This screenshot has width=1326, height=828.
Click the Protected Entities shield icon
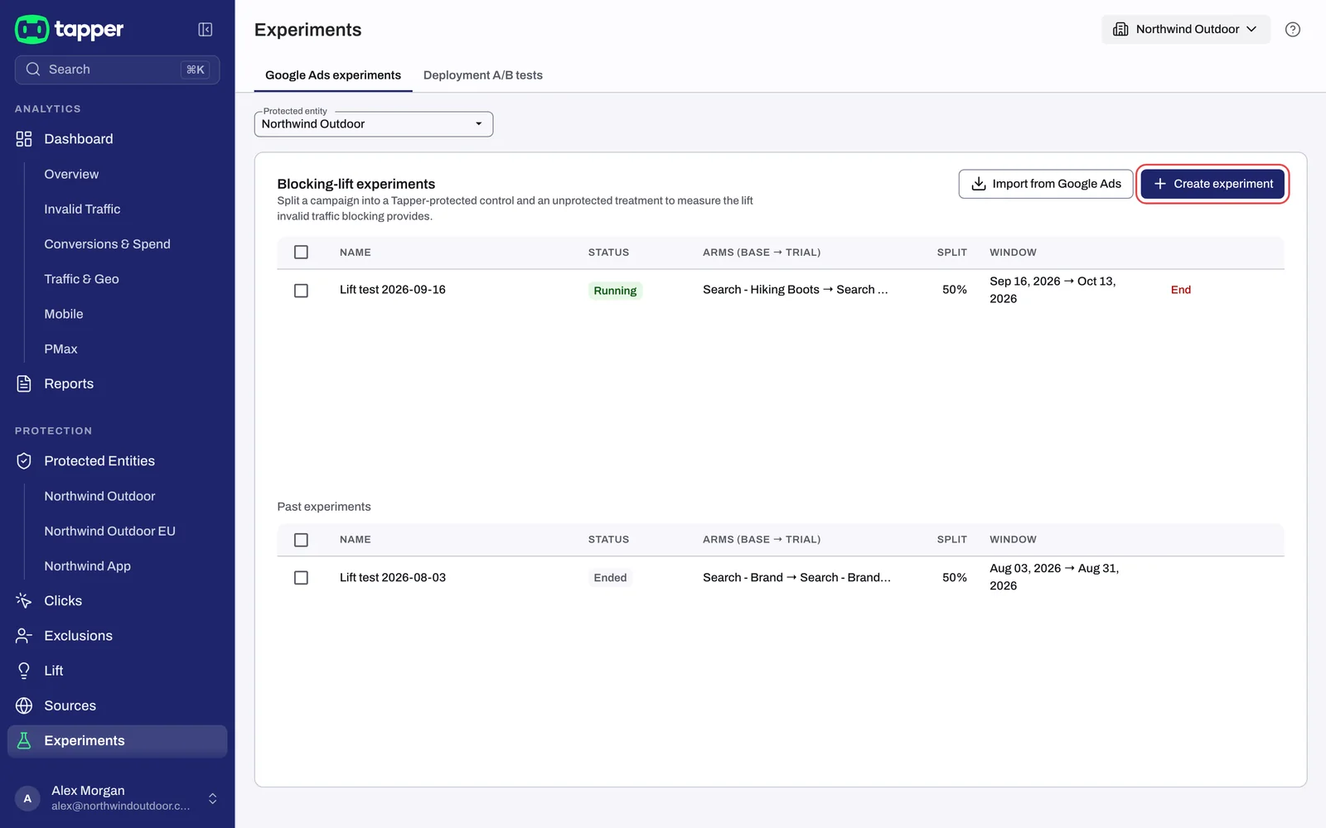[x=24, y=461]
